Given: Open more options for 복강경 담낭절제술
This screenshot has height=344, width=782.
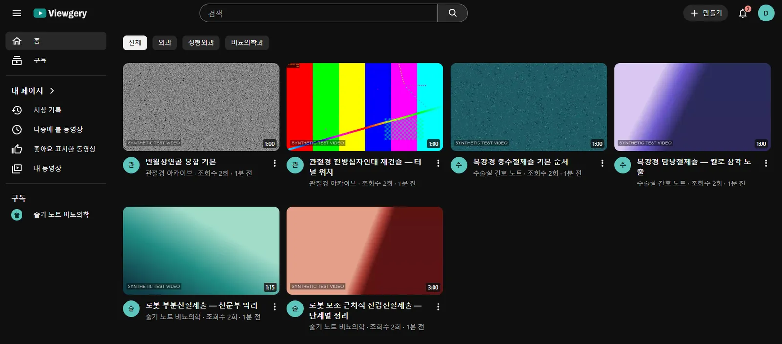Looking at the screenshot, I should tap(766, 163).
